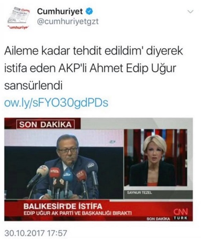Click the CNN Türk logo in the image
This screenshot has width=201, height=239.
180,214
